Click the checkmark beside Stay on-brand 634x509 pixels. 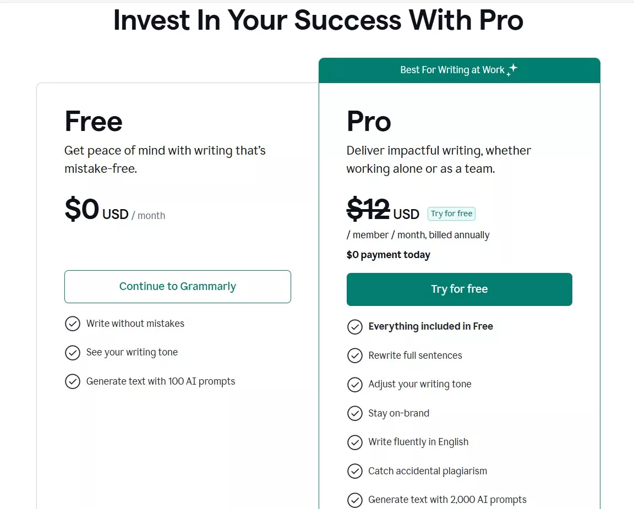pyautogui.click(x=355, y=413)
